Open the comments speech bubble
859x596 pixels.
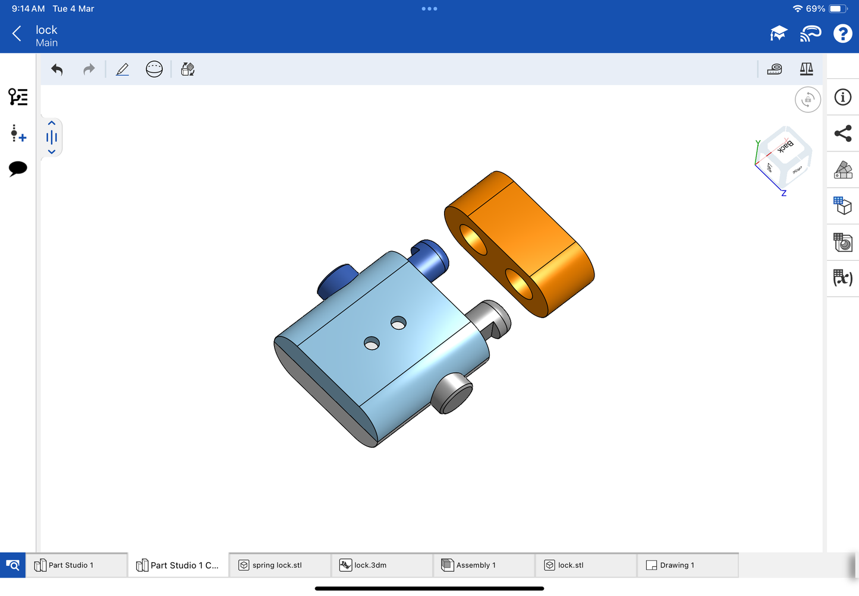[x=18, y=169]
